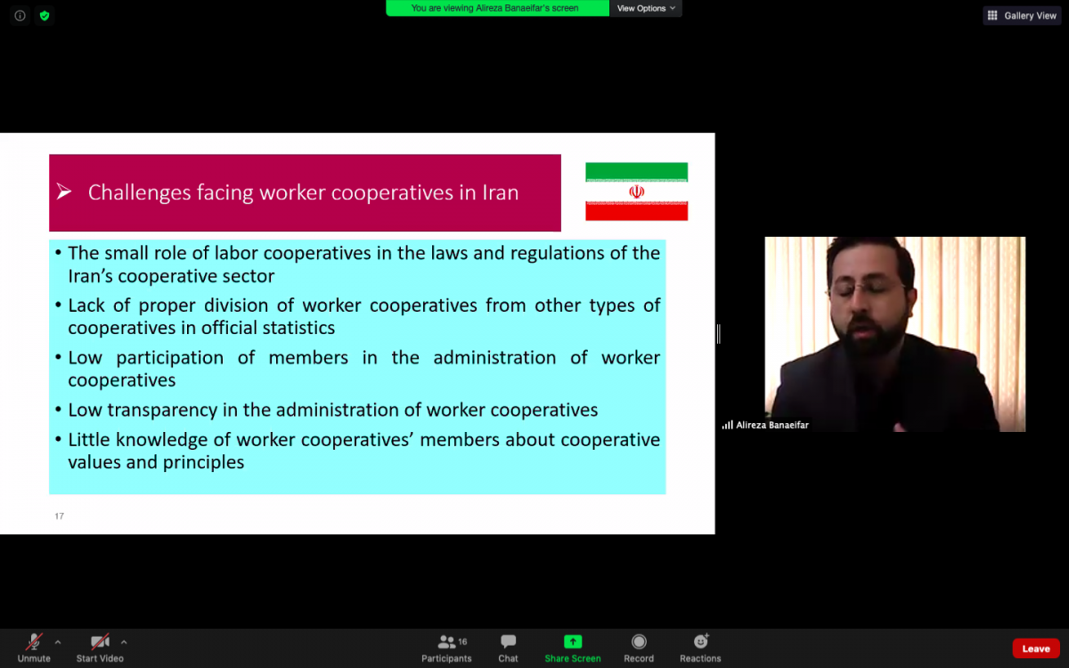Image resolution: width=1069 pixels, height=668 pixels.
Task: Start recording with the Record icon
Action: coord(639,641)
